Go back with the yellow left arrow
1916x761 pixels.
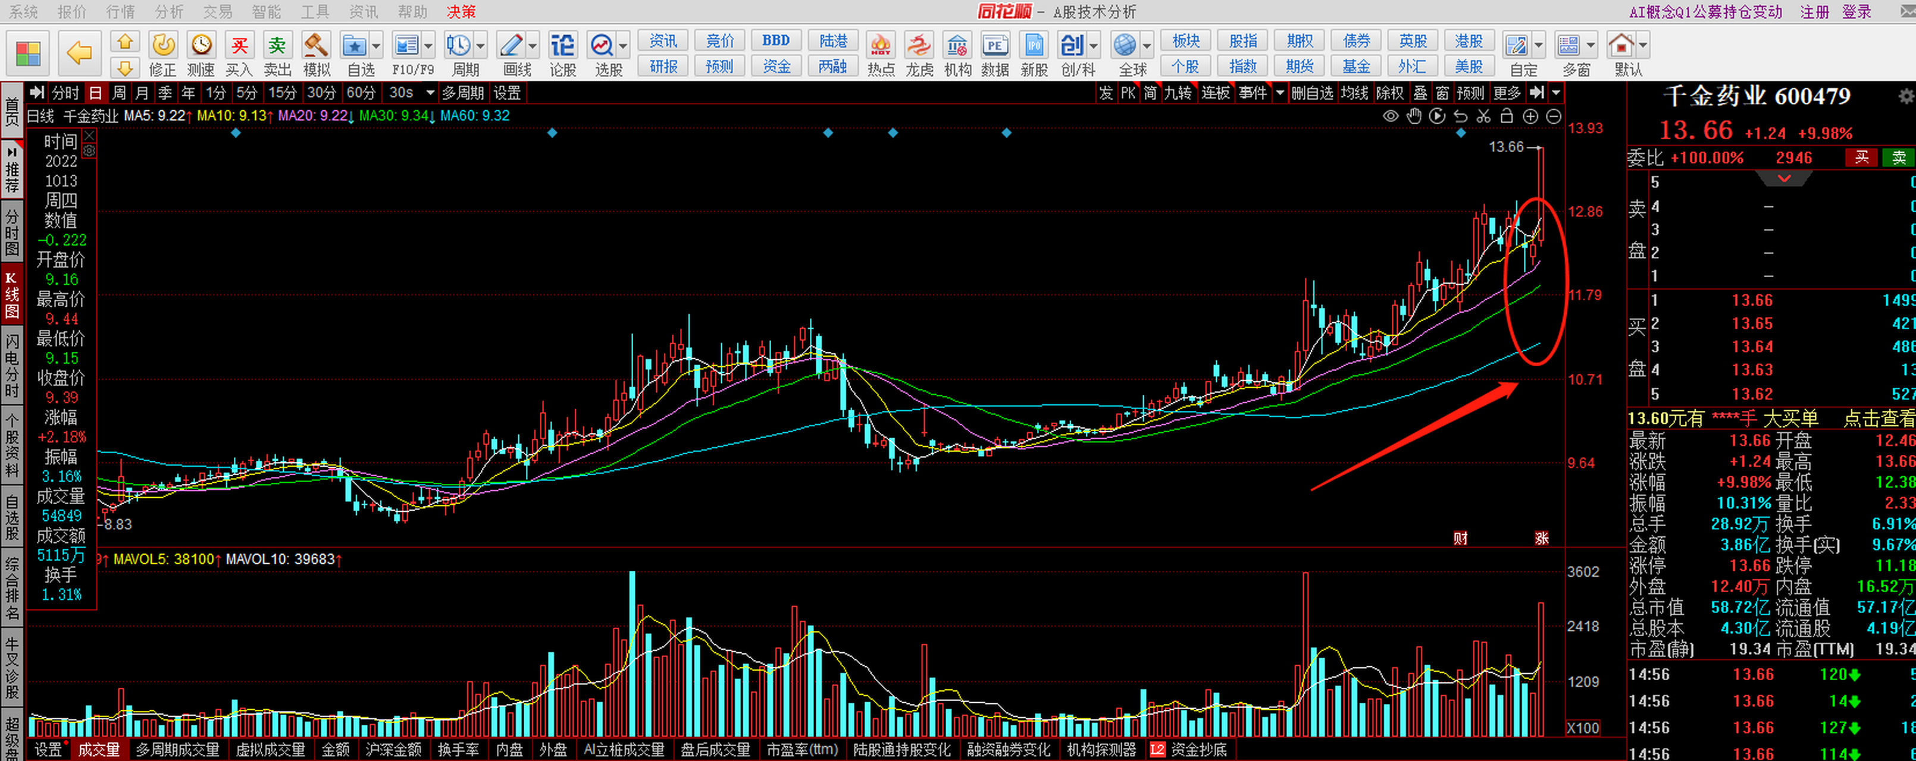80,54
